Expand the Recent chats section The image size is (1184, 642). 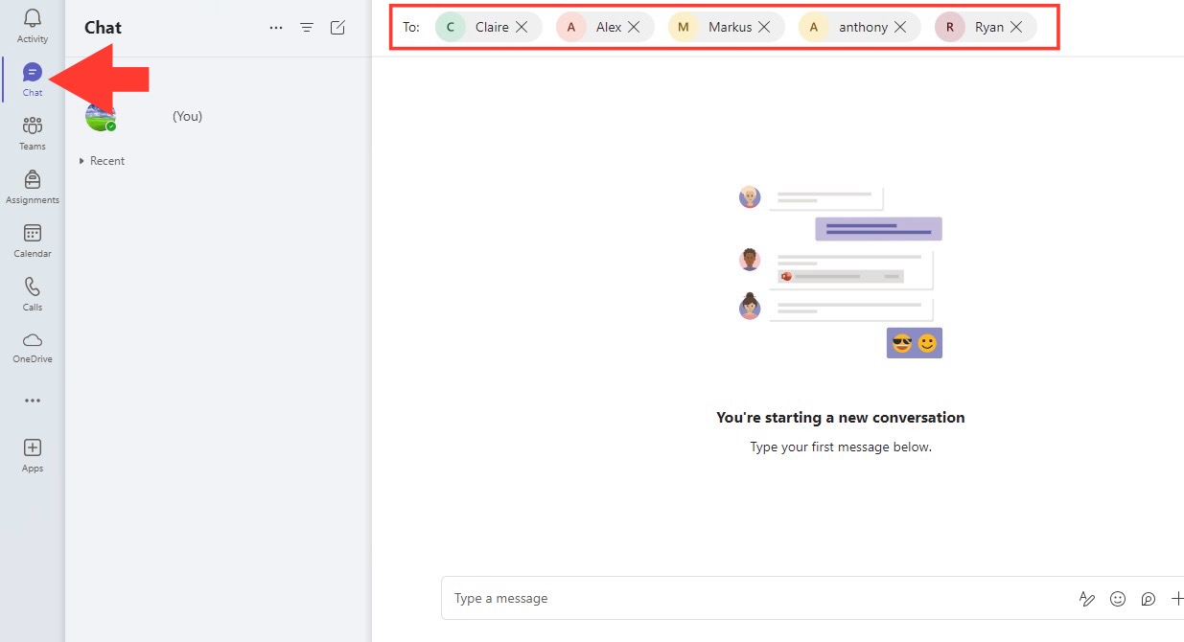coord(103,161)
